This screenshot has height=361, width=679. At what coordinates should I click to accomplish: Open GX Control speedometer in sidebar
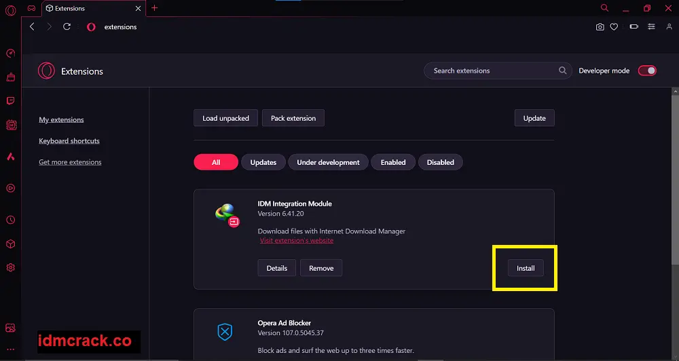click(11, 53)
